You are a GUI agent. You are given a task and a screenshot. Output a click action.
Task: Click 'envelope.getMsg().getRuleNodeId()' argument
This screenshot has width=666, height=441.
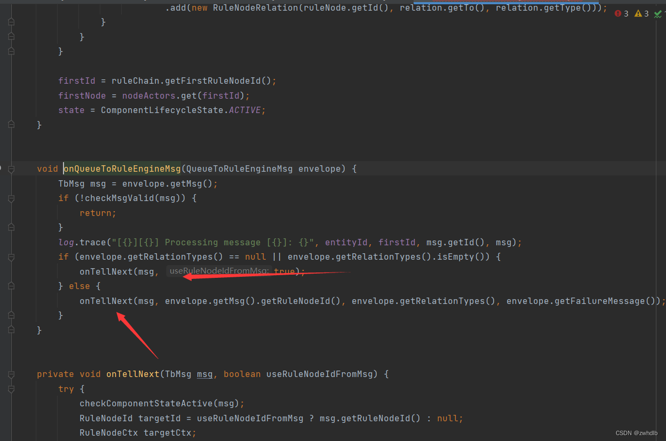coord(252,301)
